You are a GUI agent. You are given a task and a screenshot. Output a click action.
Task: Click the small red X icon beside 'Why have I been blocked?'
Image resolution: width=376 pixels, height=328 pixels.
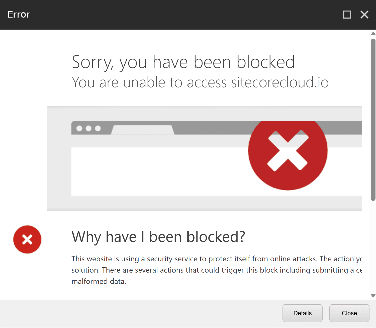point(27,239)
